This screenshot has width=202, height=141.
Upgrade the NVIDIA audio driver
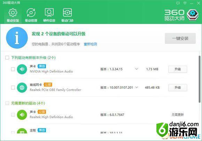(x=178, y=69)
